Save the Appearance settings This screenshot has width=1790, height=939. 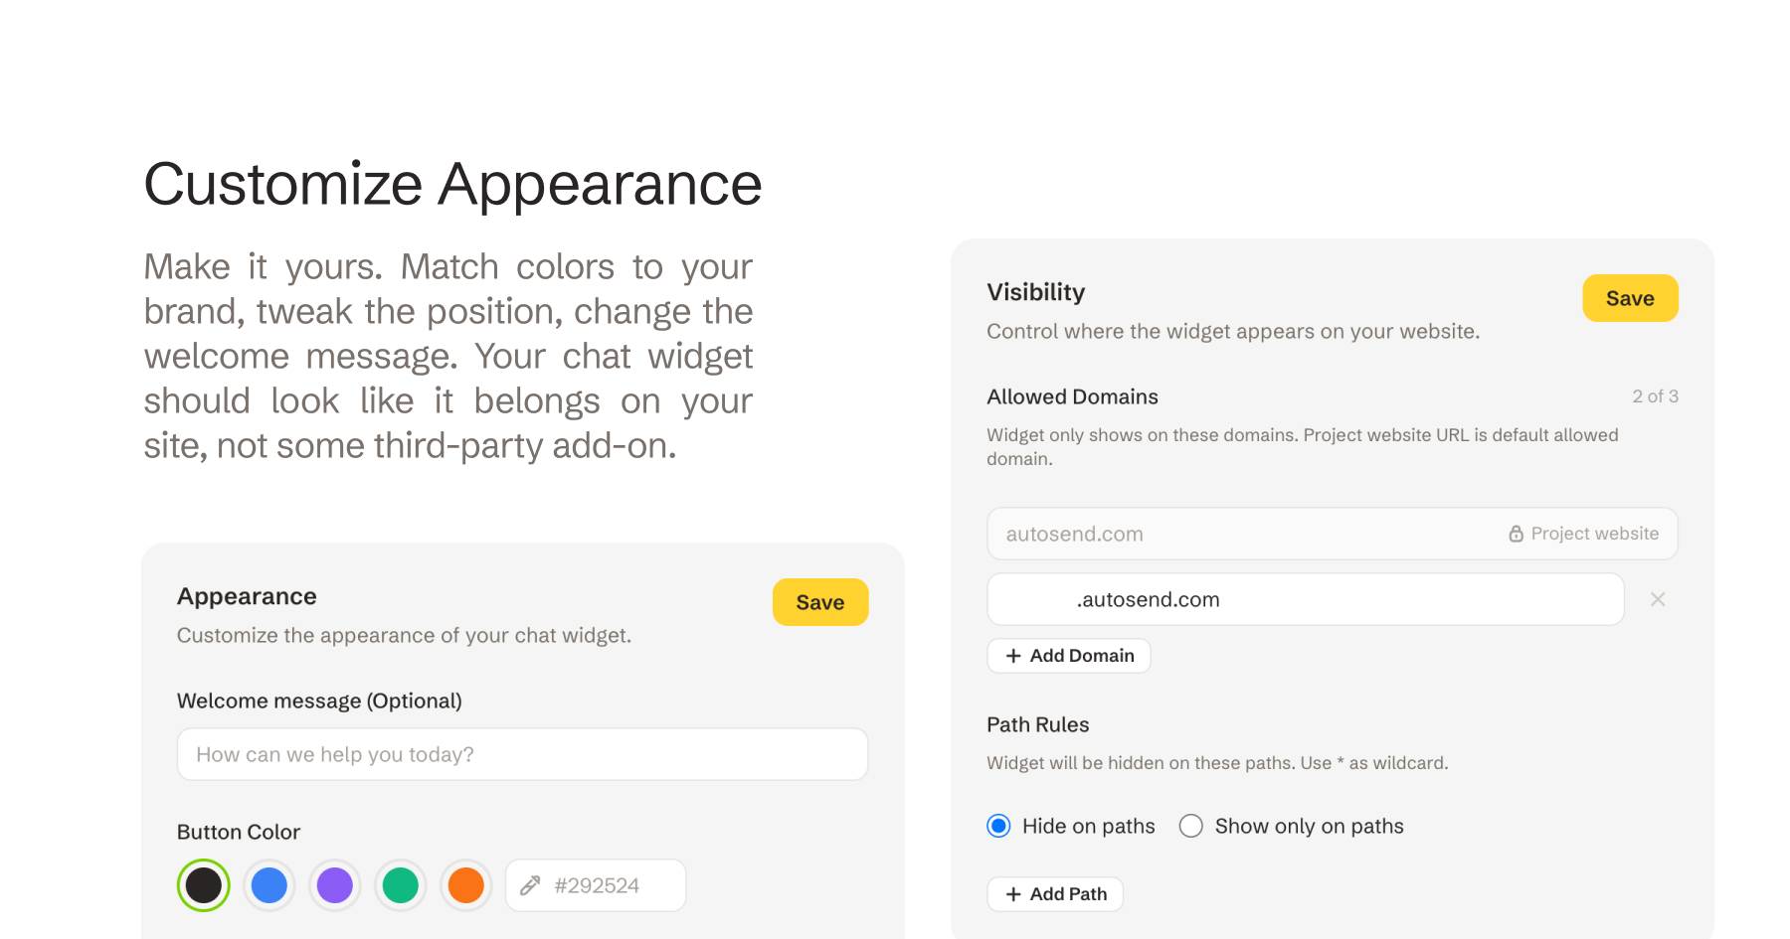[x=820, y=602]
